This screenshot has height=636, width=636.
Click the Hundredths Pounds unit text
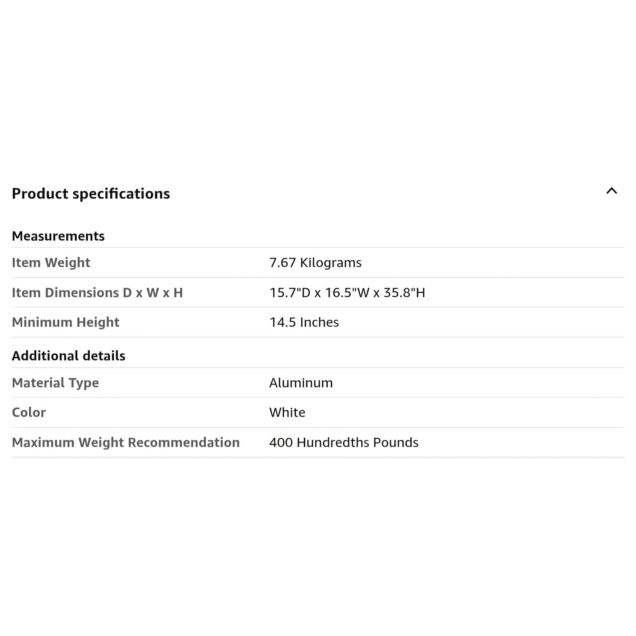tap(357, 442)
